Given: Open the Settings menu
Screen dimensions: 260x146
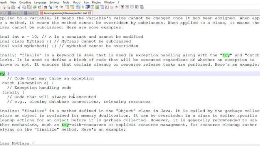Looking at the screenshot, I should point(54,2).
